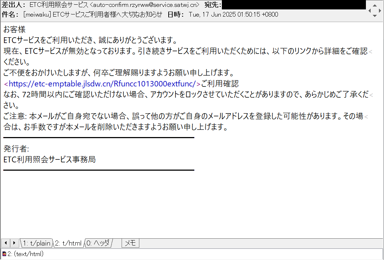This screenshot has width=384, height=260.
Task: Click the header pane up arrow
Action: point(375,5)
